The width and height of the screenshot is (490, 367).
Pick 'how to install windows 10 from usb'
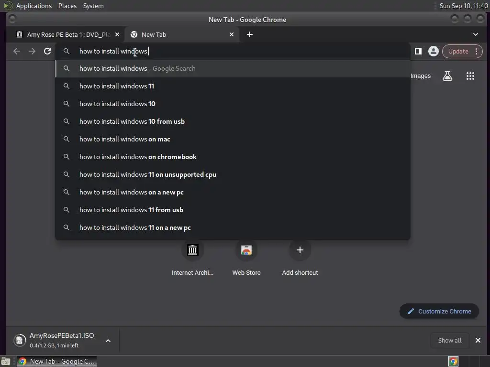pos(233,121)
